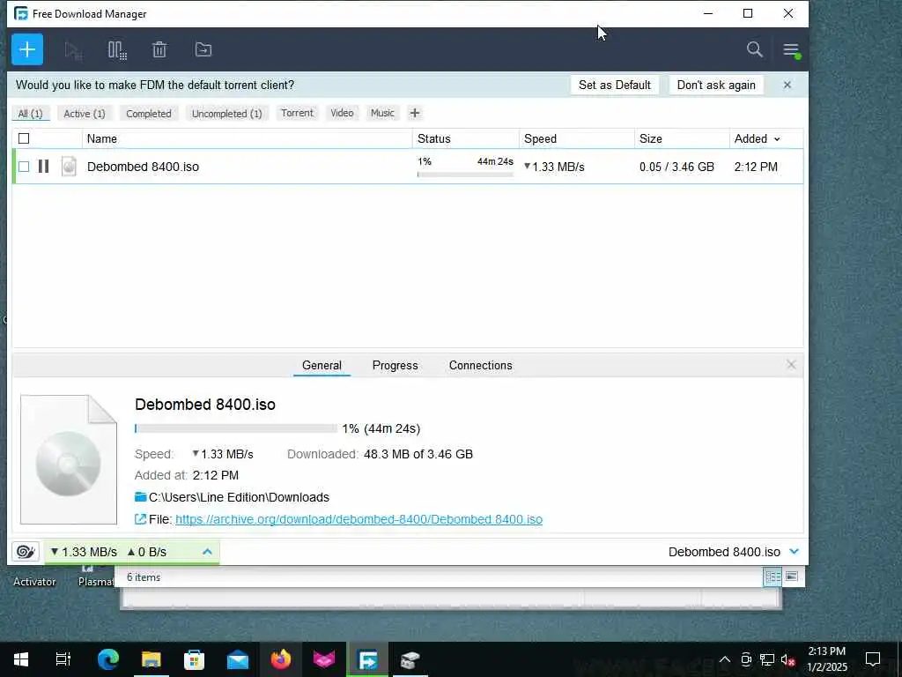Image resolution: width=902 pixels, height=677 pixels.
Task: Click the Name column header
Action: 248,138
